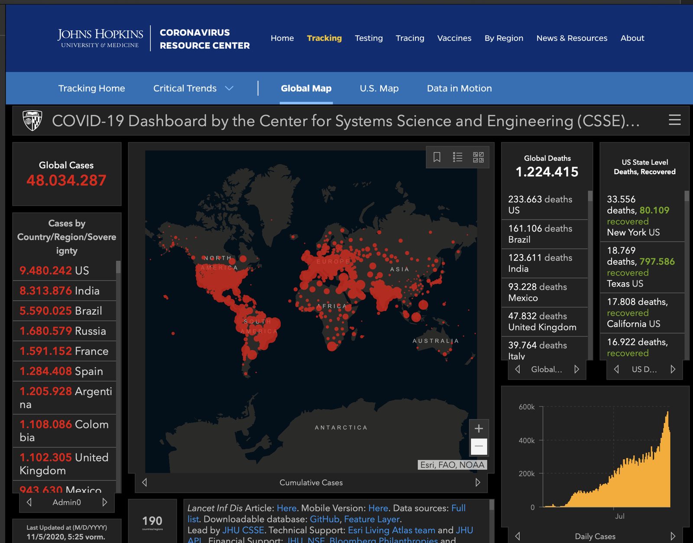Open News & Resources page

tap(572, 38)
